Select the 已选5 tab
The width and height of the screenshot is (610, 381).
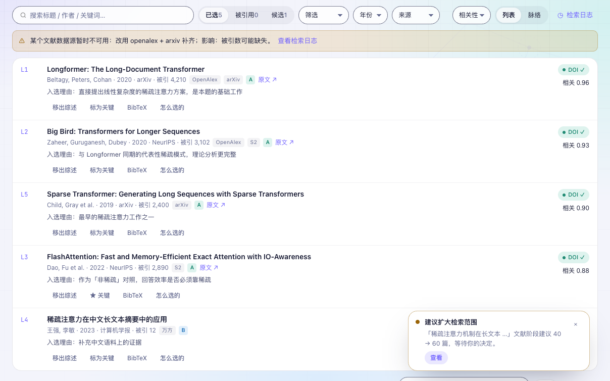[x=214, y=15]
